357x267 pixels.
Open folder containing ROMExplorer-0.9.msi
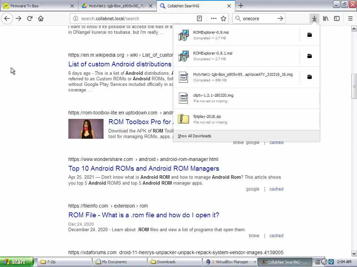click(310, 35)
